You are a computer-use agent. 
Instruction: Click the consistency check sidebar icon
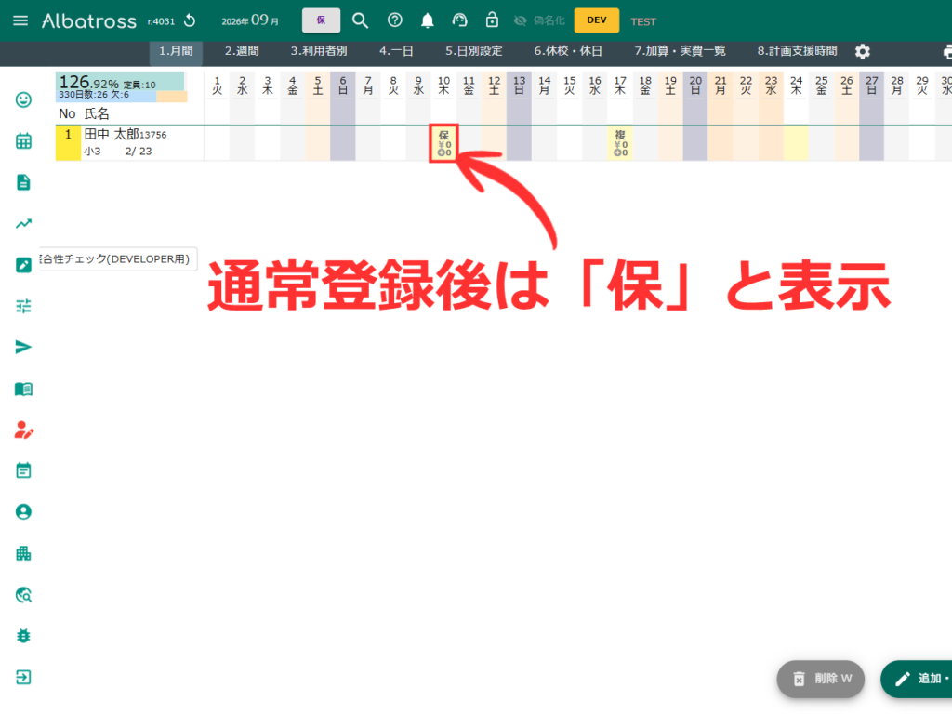coord(23,265)
